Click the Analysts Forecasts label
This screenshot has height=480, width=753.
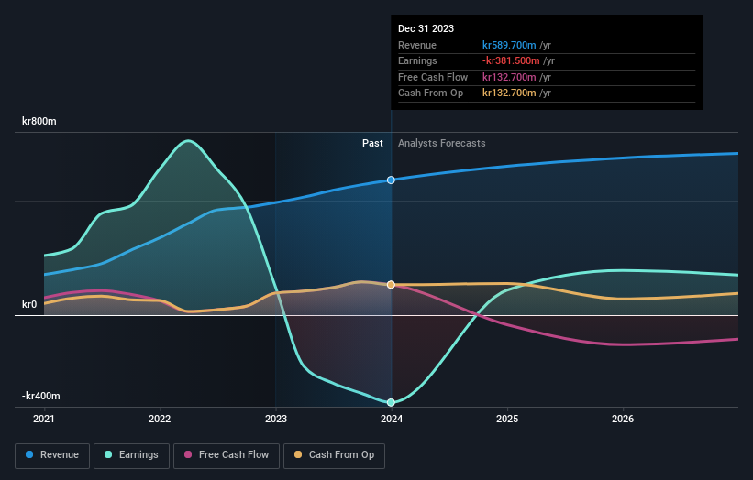click(442, 144)
